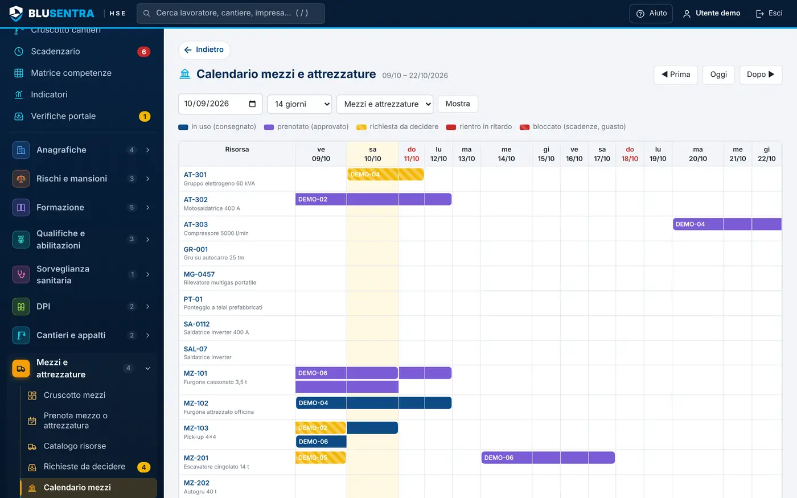Click the Formazione book icon
The image size is (797, 498).
click(x=21, y=207)
